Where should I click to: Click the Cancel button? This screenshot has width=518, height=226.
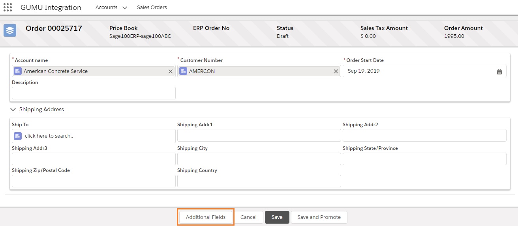[249, 217]
